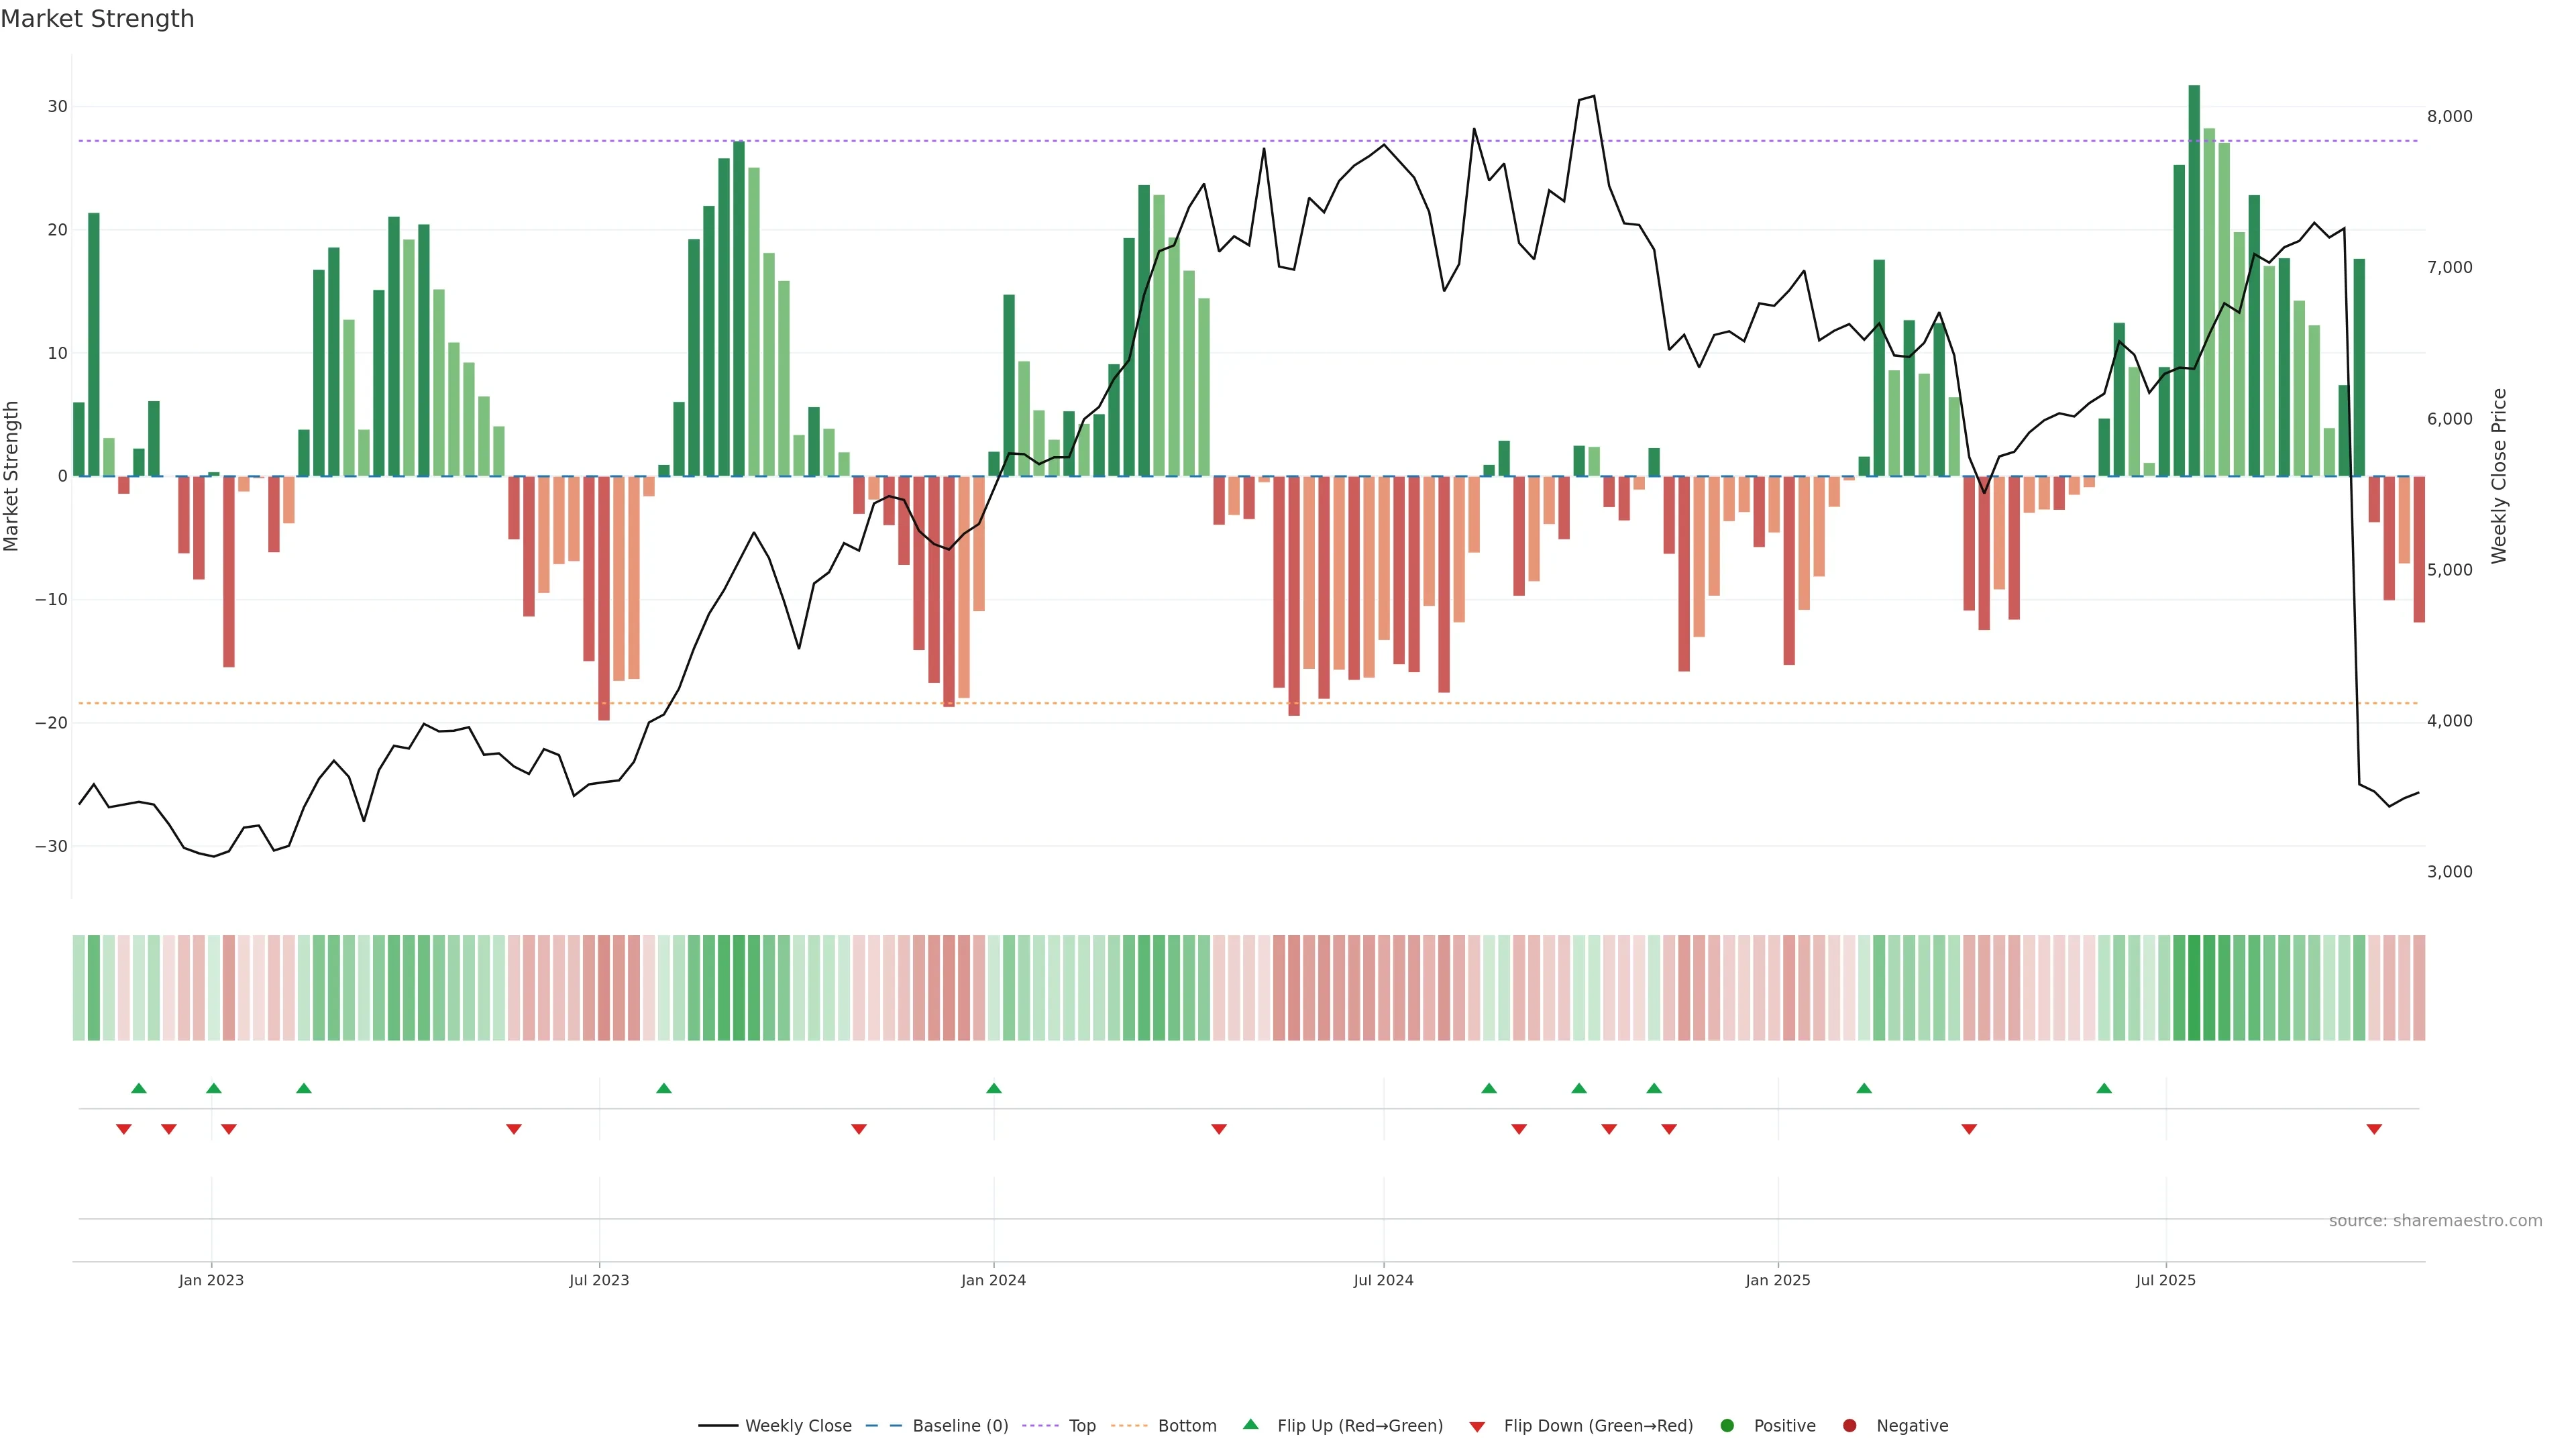Click the Jan 2025 x-axis label
The image size is (2576, 1449).
pyautogui.click(x=1777, y=1280)
